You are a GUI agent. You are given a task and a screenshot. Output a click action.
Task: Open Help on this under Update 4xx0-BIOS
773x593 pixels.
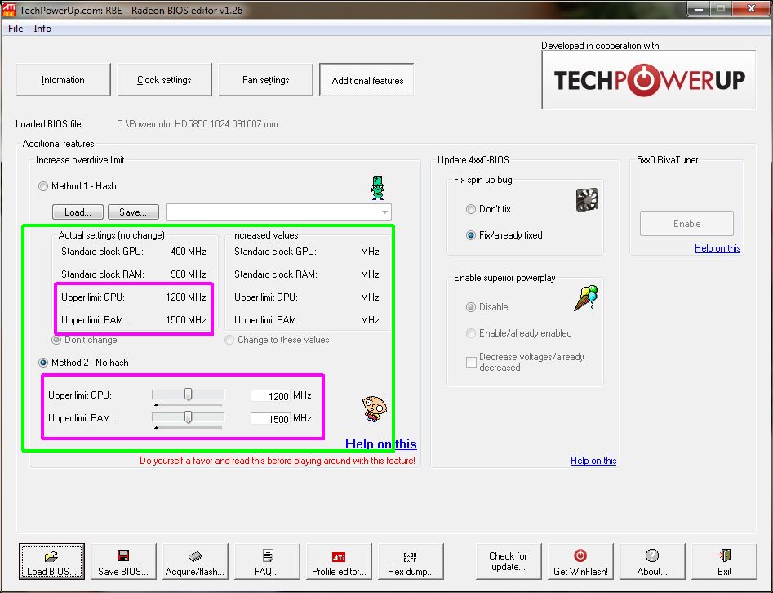coord(593,461)
